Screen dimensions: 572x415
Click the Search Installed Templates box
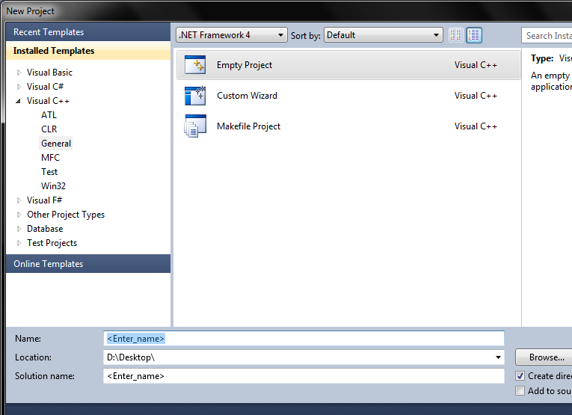tap(547, 36)
